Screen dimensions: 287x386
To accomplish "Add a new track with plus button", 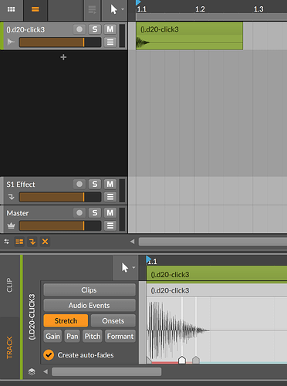I will click(63, 57).
